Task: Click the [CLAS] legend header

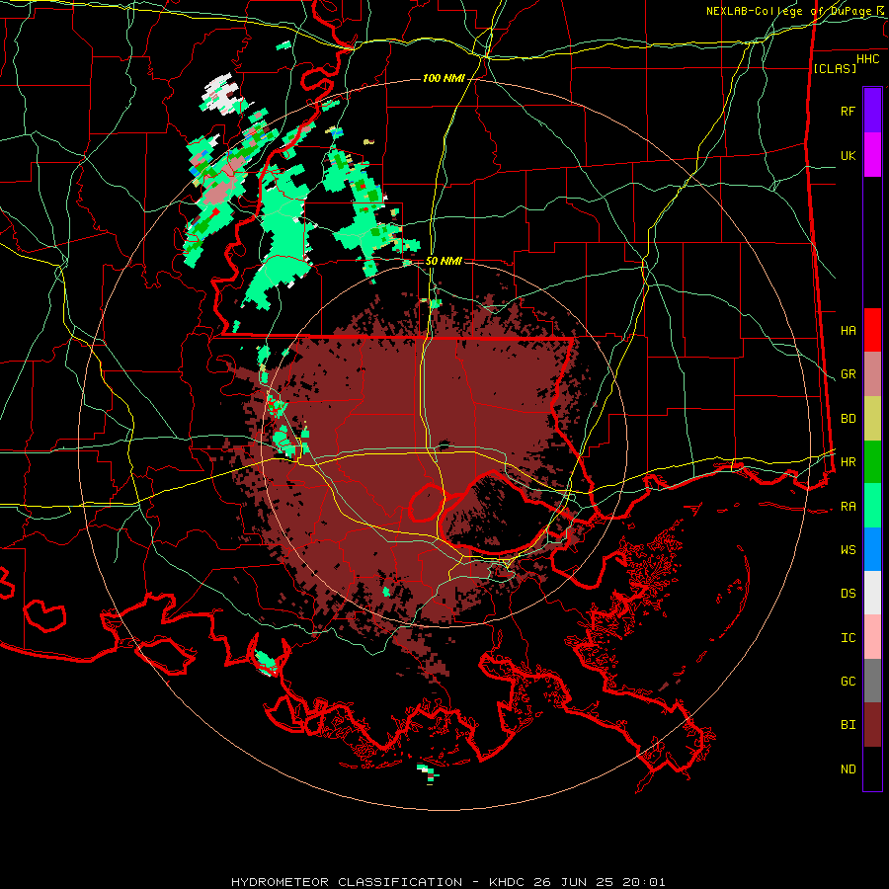Action: 834,68
